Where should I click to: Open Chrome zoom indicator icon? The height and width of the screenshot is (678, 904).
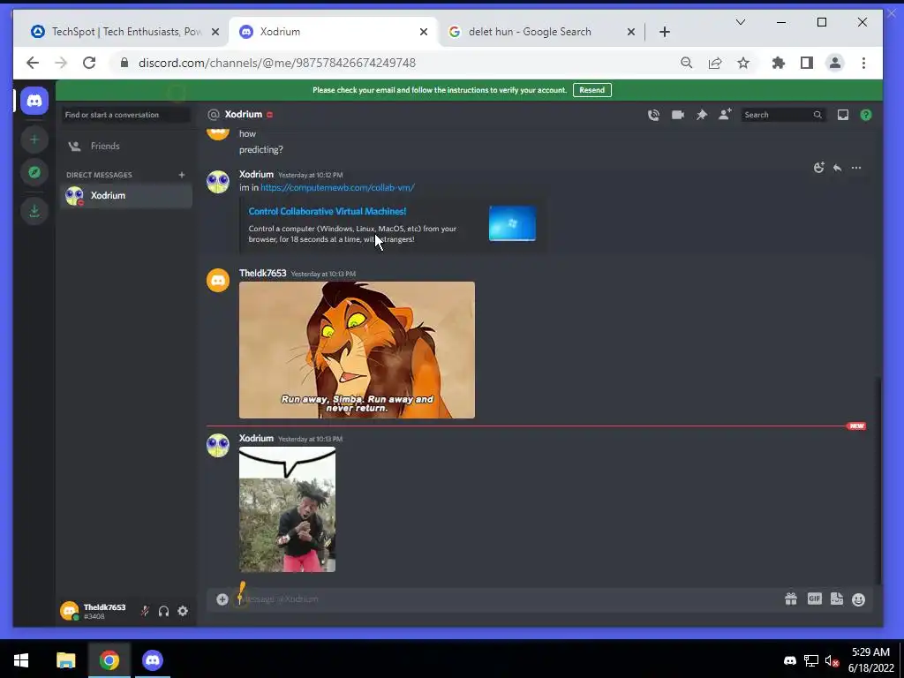click(686, 63)
